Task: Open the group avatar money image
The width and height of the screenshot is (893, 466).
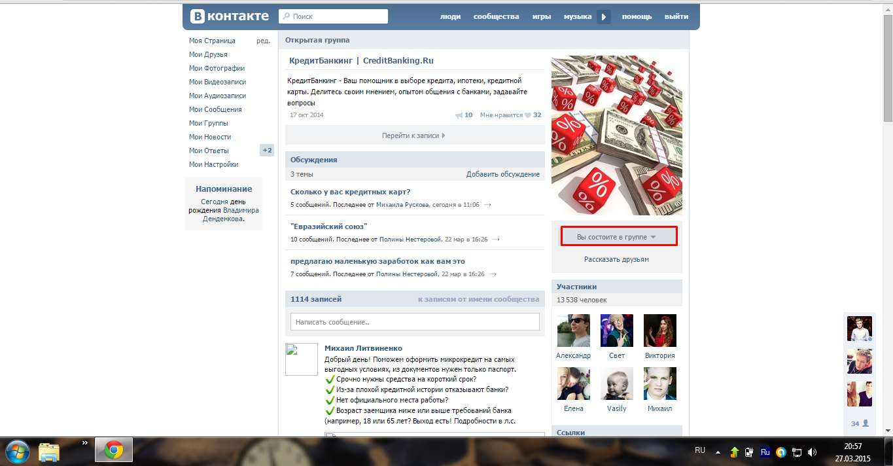Action: [616, 135]
